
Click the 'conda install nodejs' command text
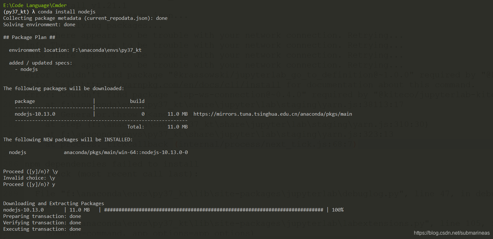coord(67,12)
